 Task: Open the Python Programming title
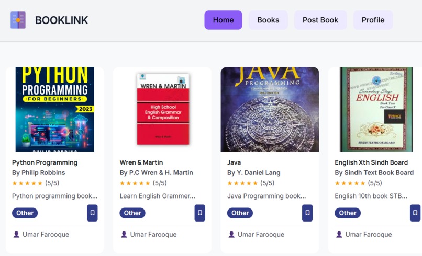[45, 162]
